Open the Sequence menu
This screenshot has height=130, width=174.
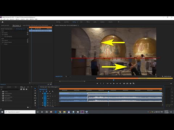12,19
